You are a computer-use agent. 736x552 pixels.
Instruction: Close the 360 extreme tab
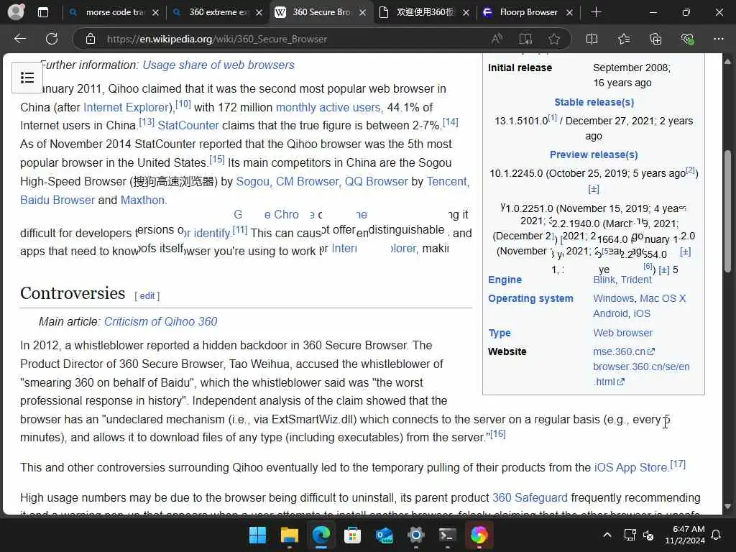(259, 13)
